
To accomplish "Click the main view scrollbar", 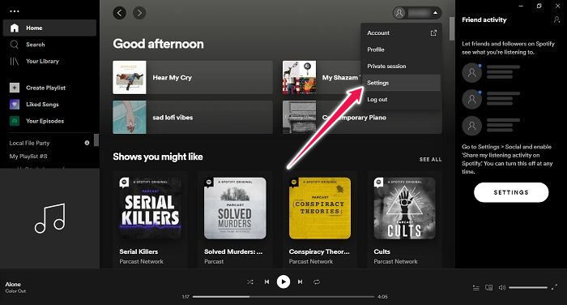I will 452,28.
